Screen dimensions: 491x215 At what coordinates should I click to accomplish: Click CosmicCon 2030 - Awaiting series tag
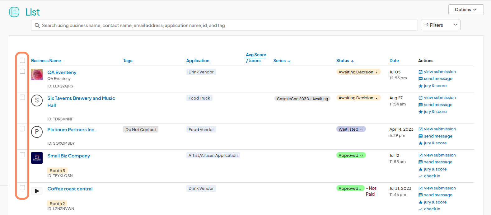(x=302, y=99)
